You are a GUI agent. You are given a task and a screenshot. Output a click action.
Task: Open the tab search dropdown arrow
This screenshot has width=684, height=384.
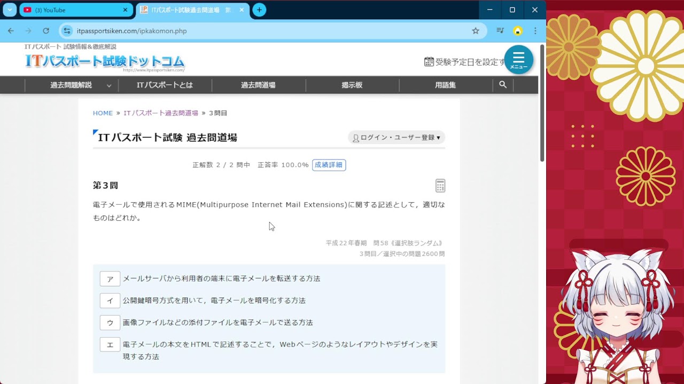(10, 10)
